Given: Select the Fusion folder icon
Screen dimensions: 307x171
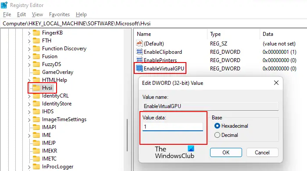Looking at the screenshot, I should pos(36,56).
